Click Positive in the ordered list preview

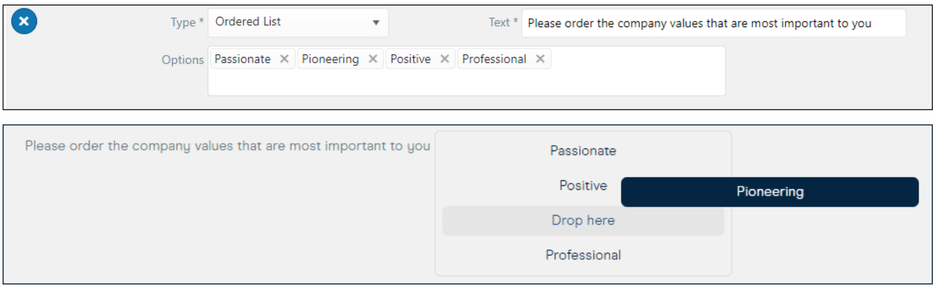583,186
